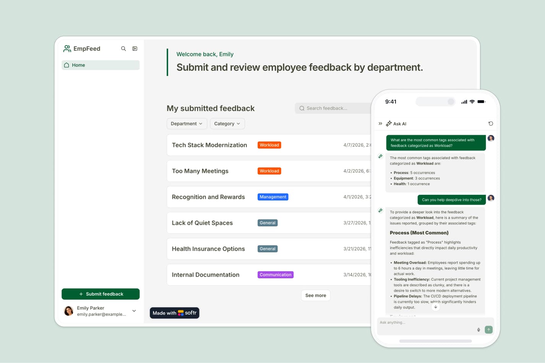Go to Home in sidebar
The height and width of the screenshot is (363, 545).
coord(101,65)
